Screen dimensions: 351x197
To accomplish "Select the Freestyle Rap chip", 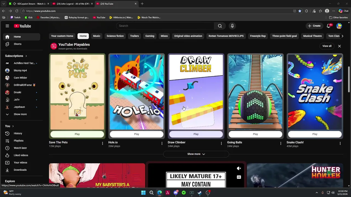I will click(258, 36).
